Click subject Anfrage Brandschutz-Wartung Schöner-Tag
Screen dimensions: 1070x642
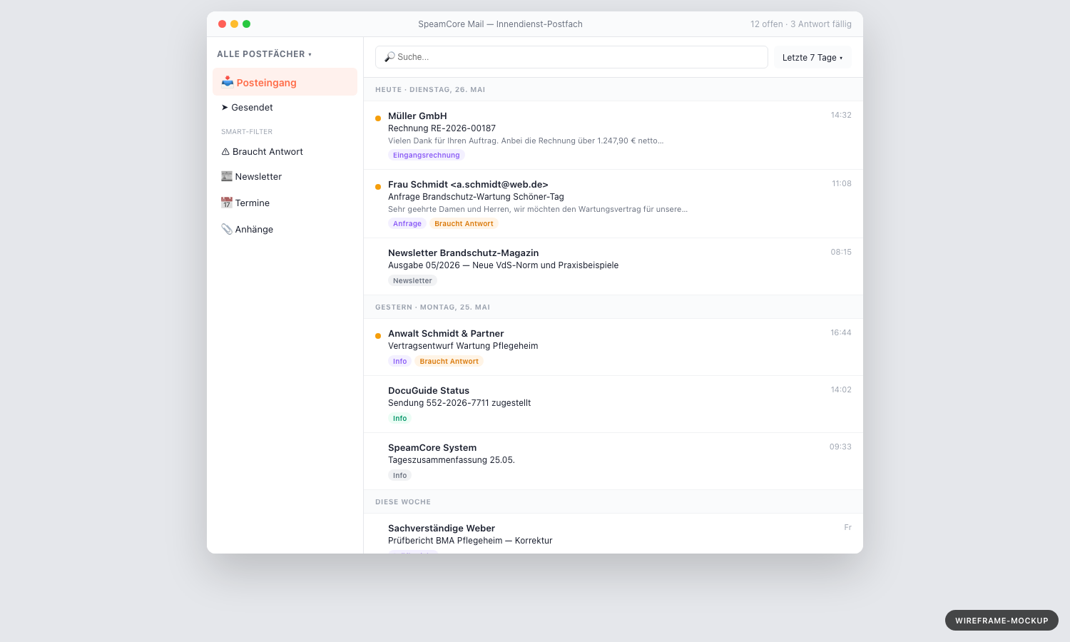[476, 197]
